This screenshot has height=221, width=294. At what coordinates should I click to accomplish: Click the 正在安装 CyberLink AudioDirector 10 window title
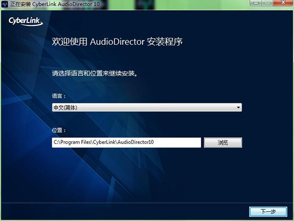coord(55,4)
